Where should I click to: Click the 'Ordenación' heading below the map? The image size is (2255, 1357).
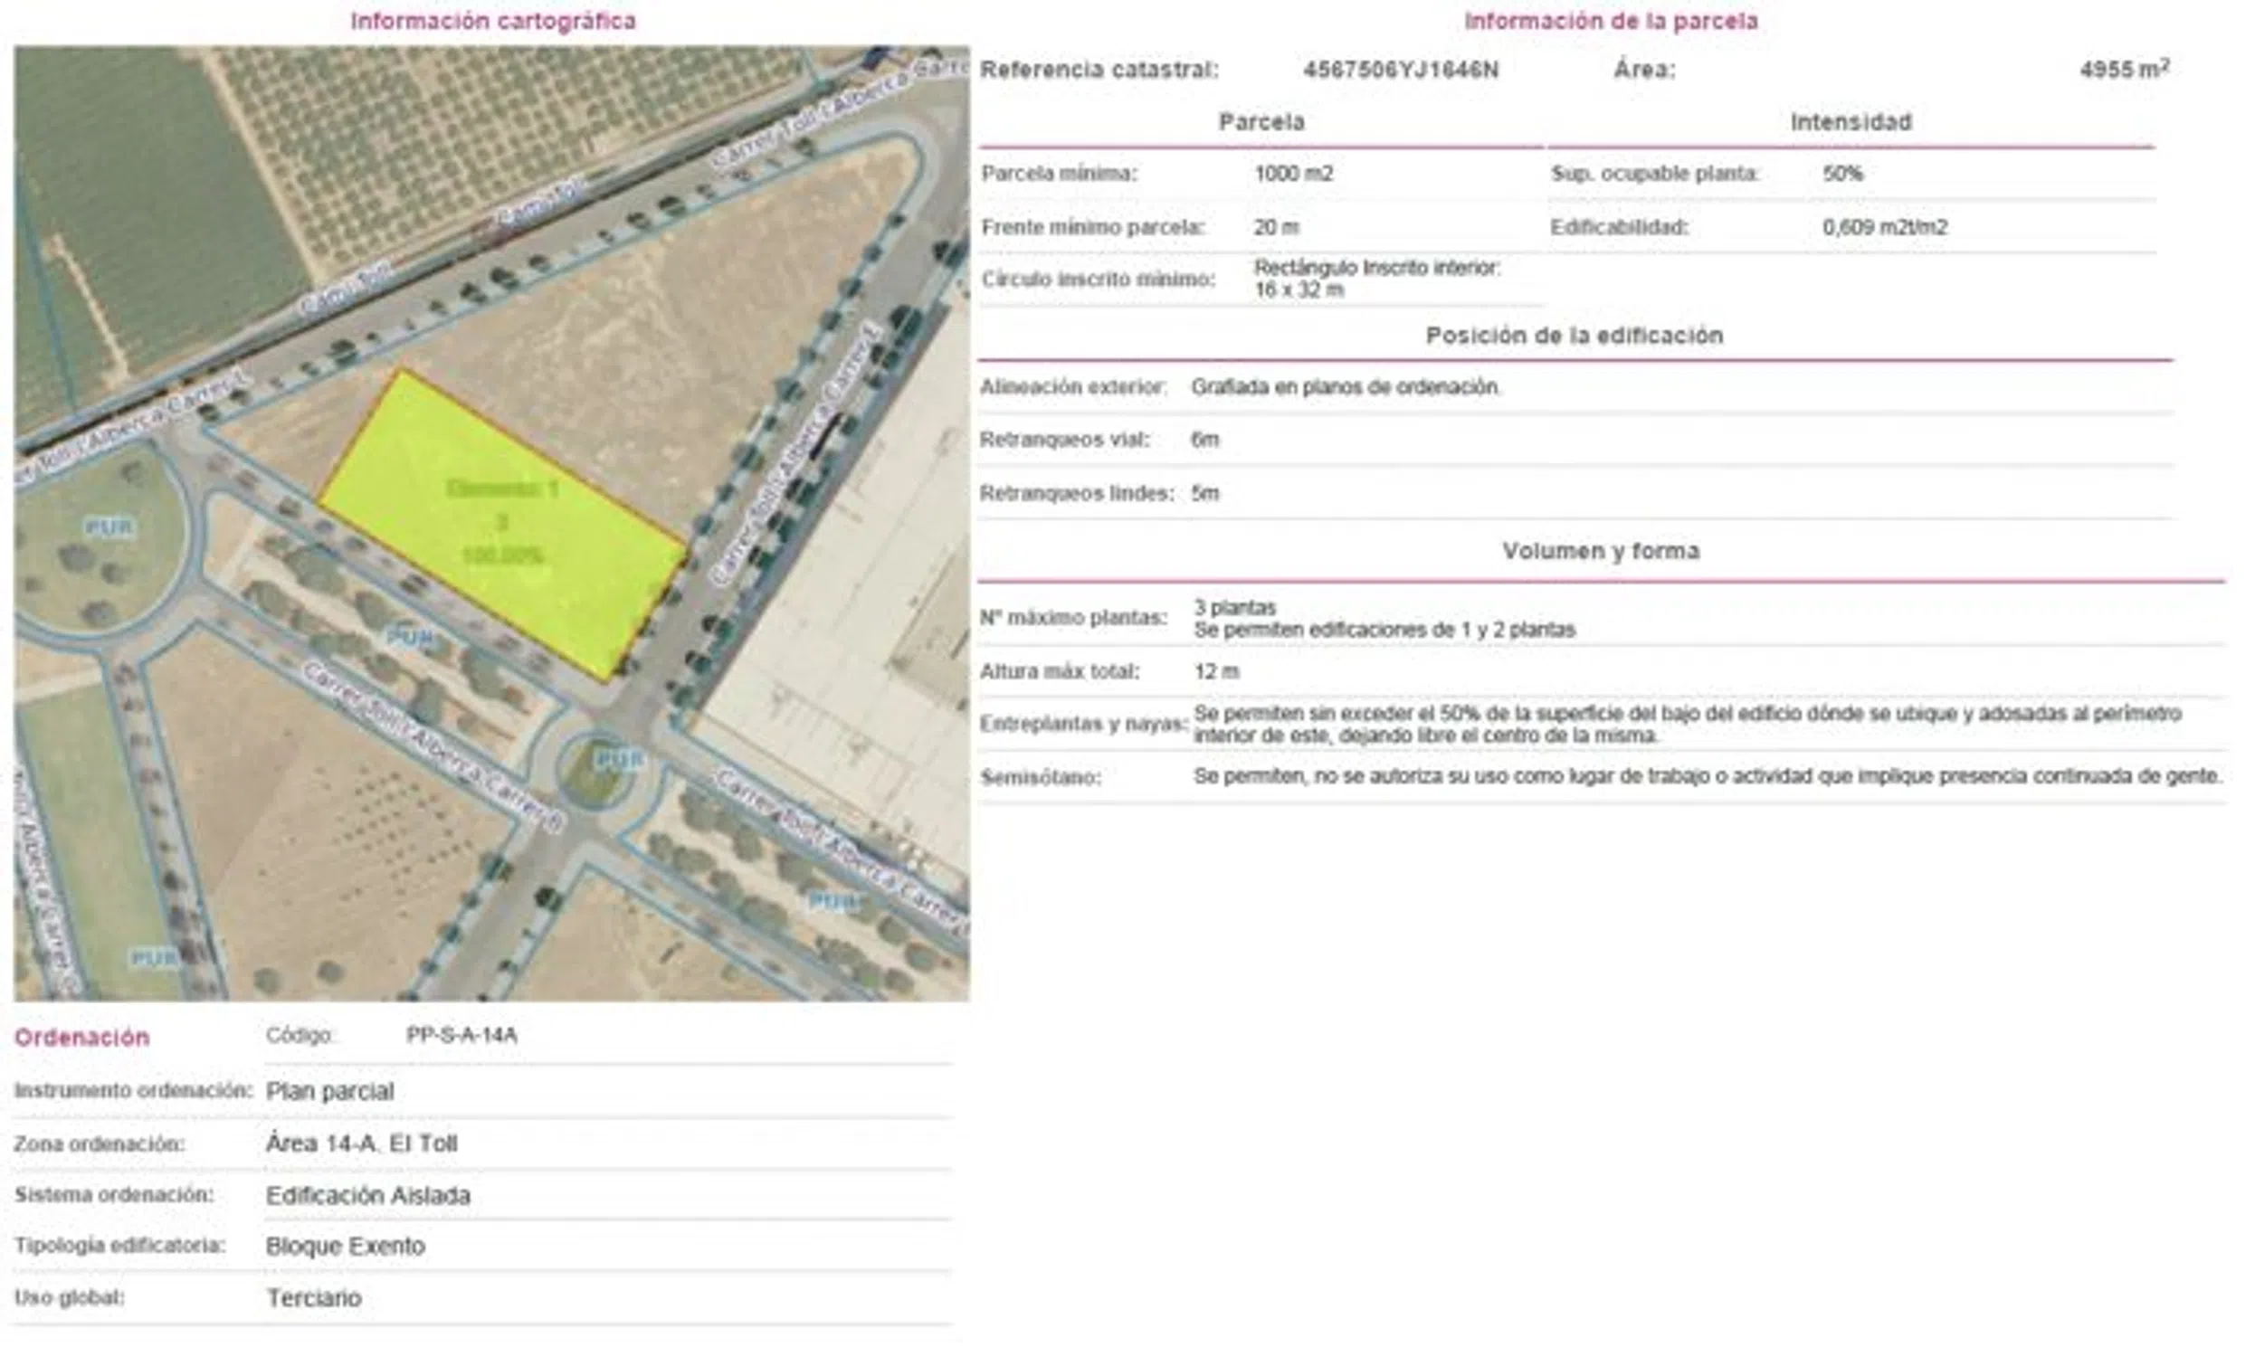coord(82,1037)
